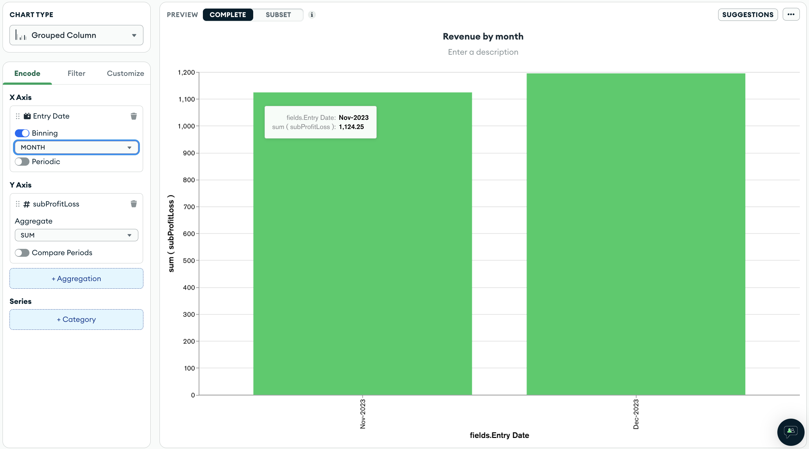This screenshot has height=449, width=809.
Task: Disable the Binning toggle
Action: tap(22, 133)
